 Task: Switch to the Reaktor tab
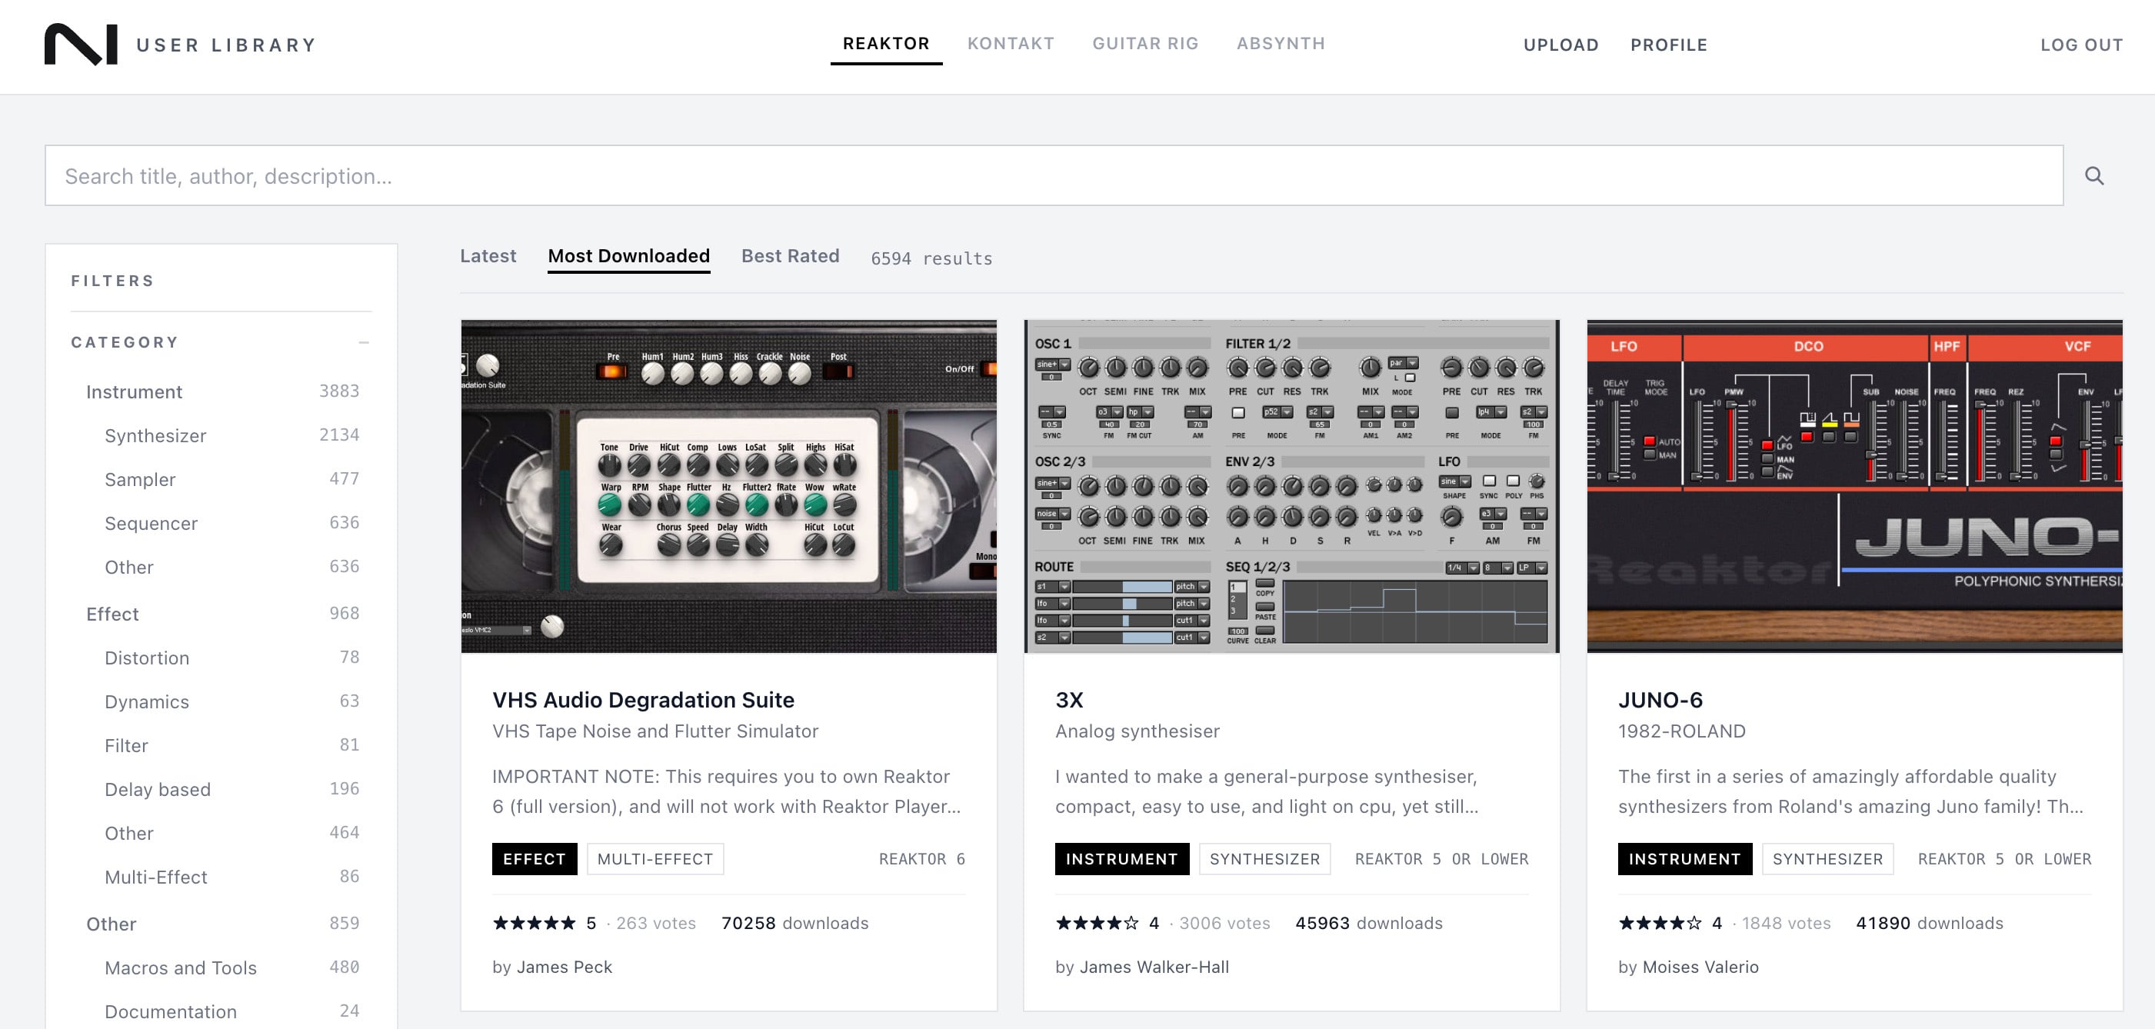[x=886, y=44]
